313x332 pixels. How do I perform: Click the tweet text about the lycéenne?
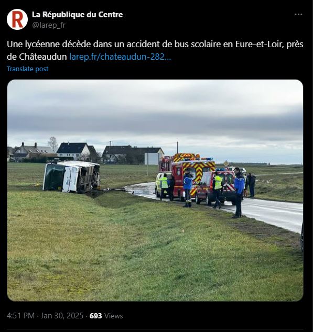click(155, 50)
